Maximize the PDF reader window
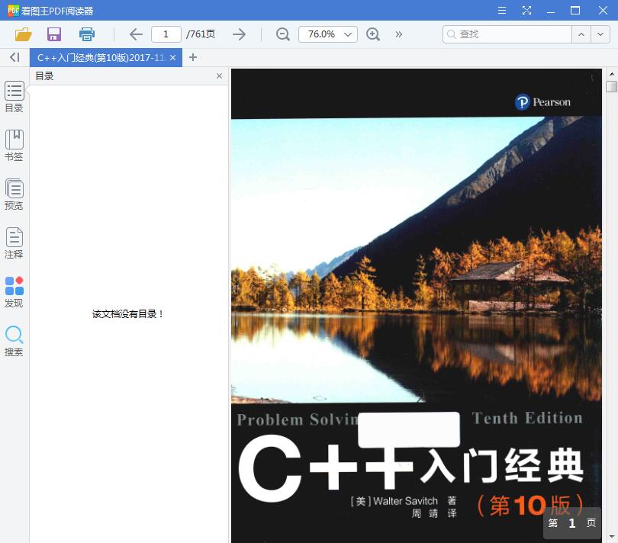This screenshot has width=618, height=543. click(575, 10)
